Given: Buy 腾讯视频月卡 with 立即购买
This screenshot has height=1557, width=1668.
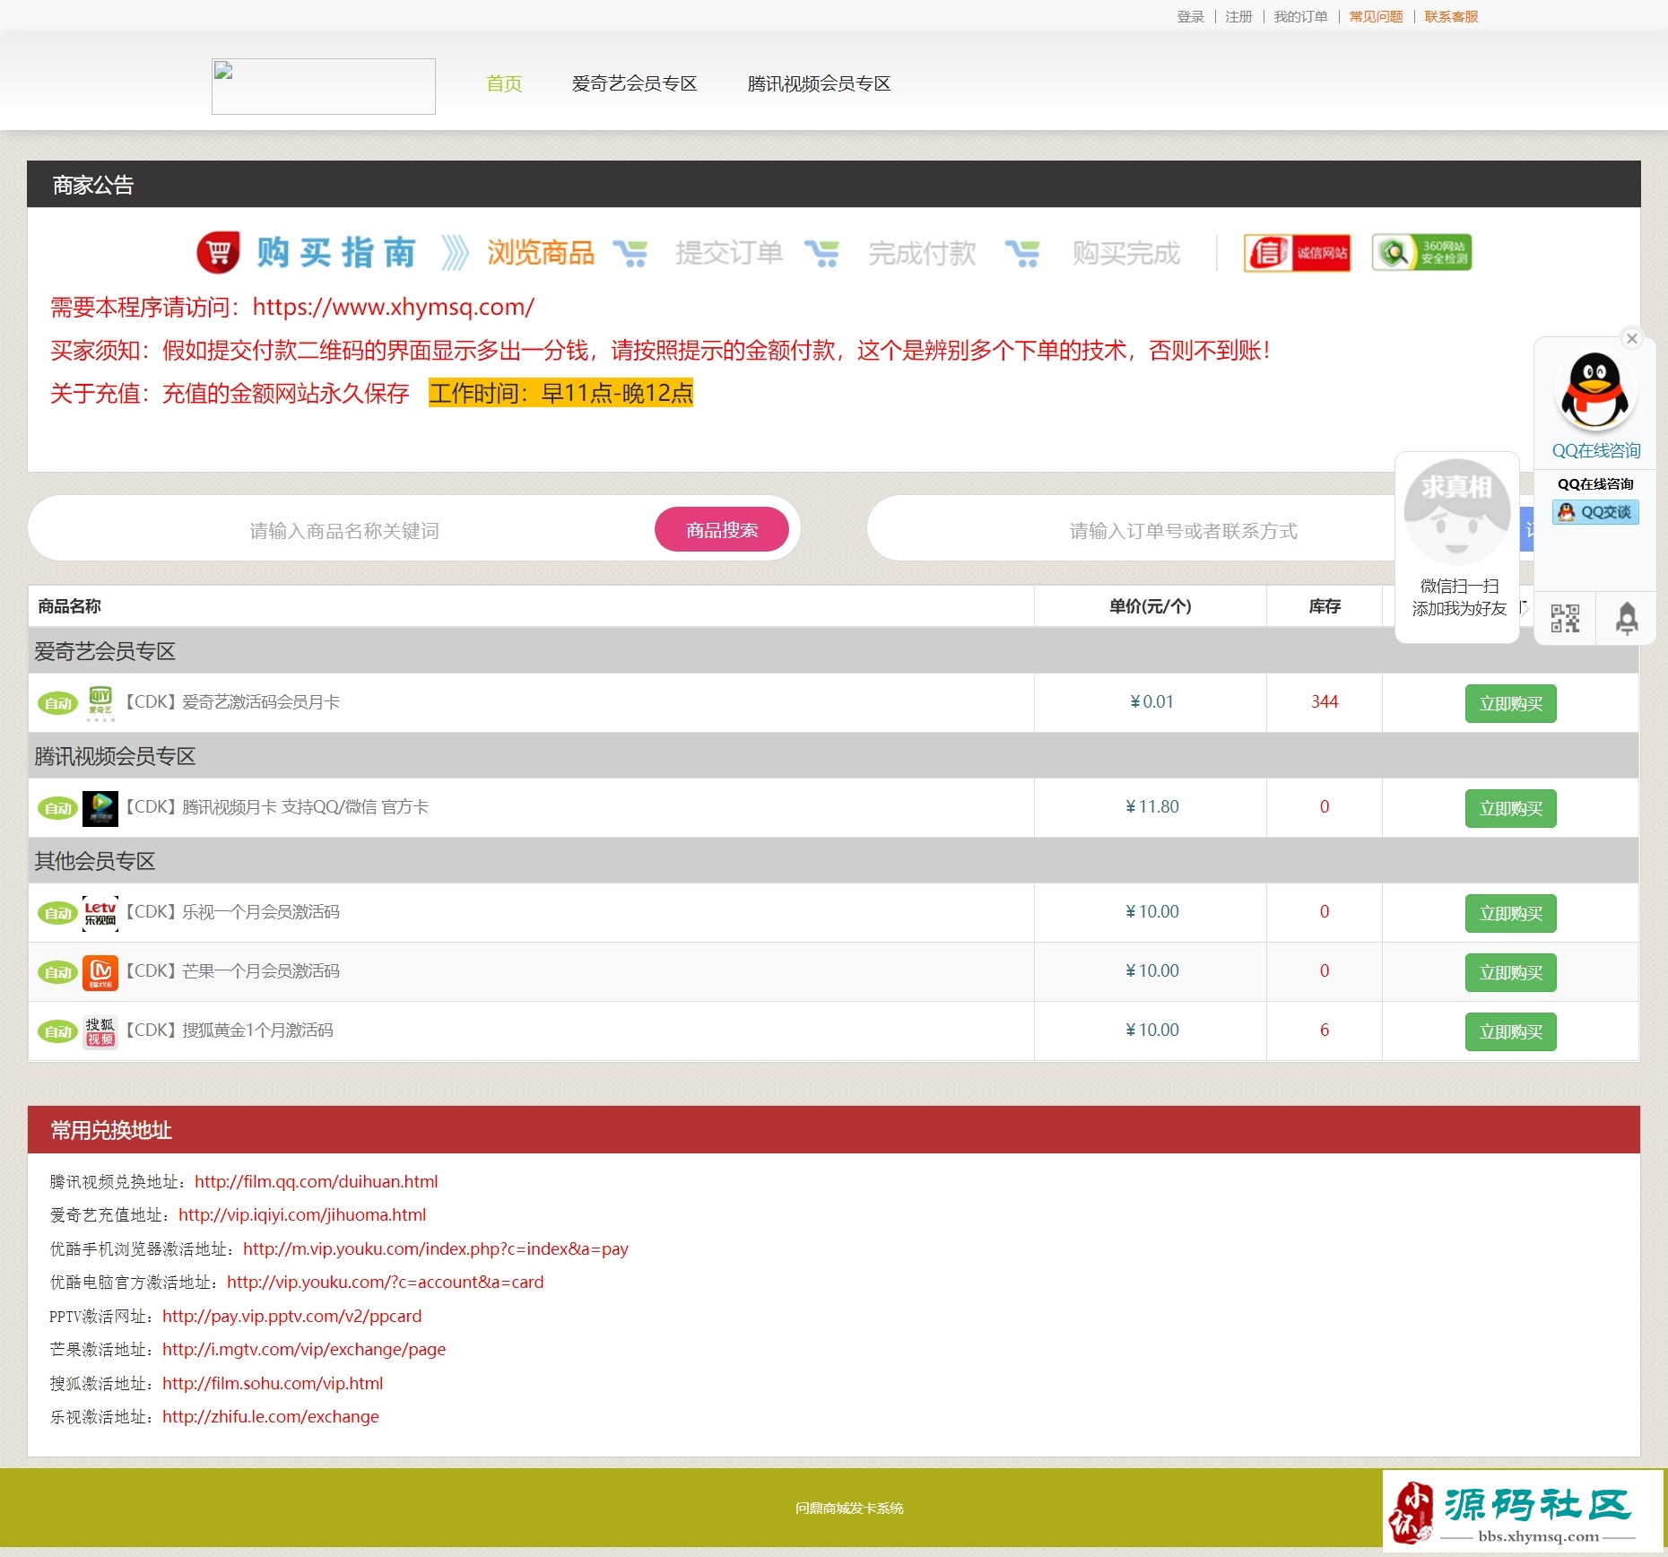Looking at the screenshot, I should click(x=1510, y=808).
